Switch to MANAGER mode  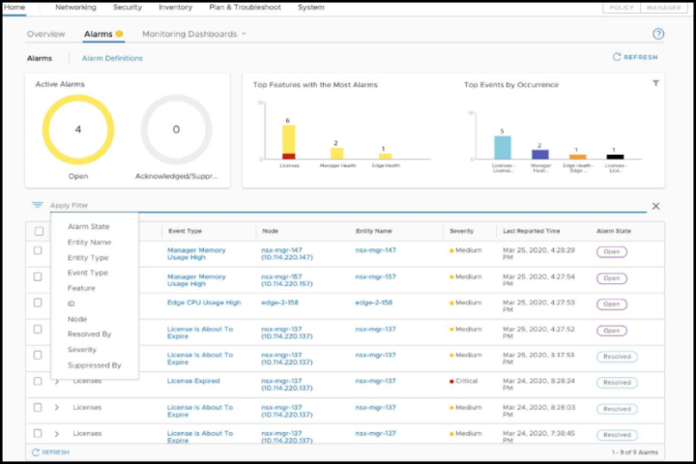coord(663,8)
